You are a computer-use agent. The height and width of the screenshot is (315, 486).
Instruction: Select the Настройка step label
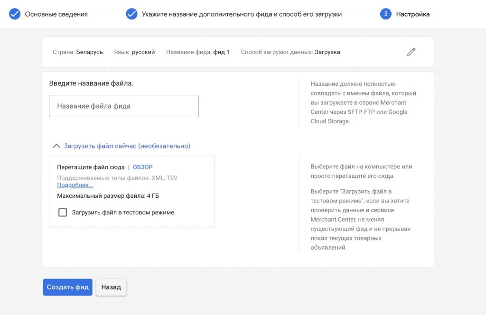(413, 14)
